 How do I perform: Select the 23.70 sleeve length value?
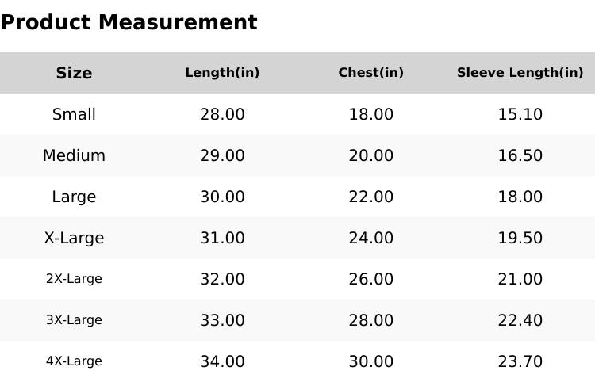[520, 361]
